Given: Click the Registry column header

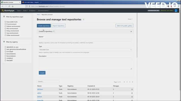Looking at the screenshot, I should [70, 86].
